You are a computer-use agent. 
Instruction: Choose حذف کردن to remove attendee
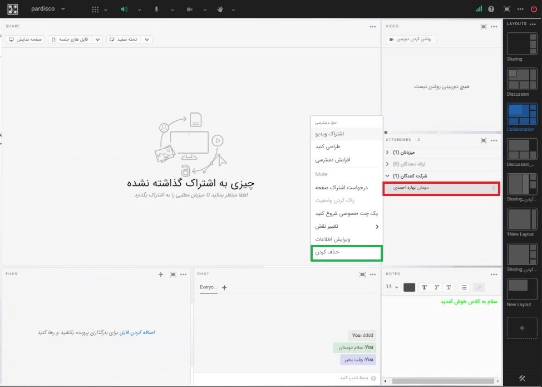point(347,253)
